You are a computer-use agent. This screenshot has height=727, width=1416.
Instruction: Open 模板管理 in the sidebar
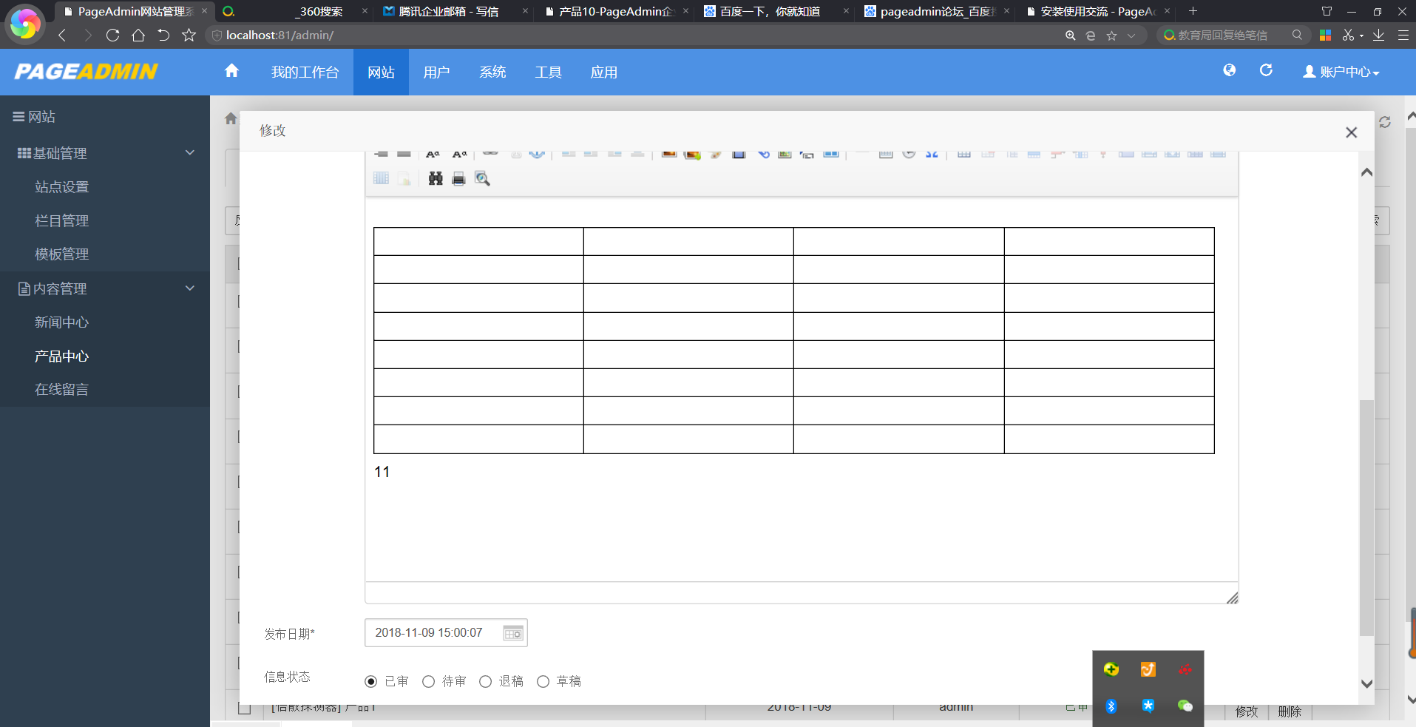pyautogui.click(x=61, y=254)
